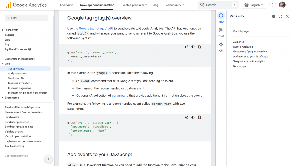Report a bug from the Page info panel

[x=273, y=16]
